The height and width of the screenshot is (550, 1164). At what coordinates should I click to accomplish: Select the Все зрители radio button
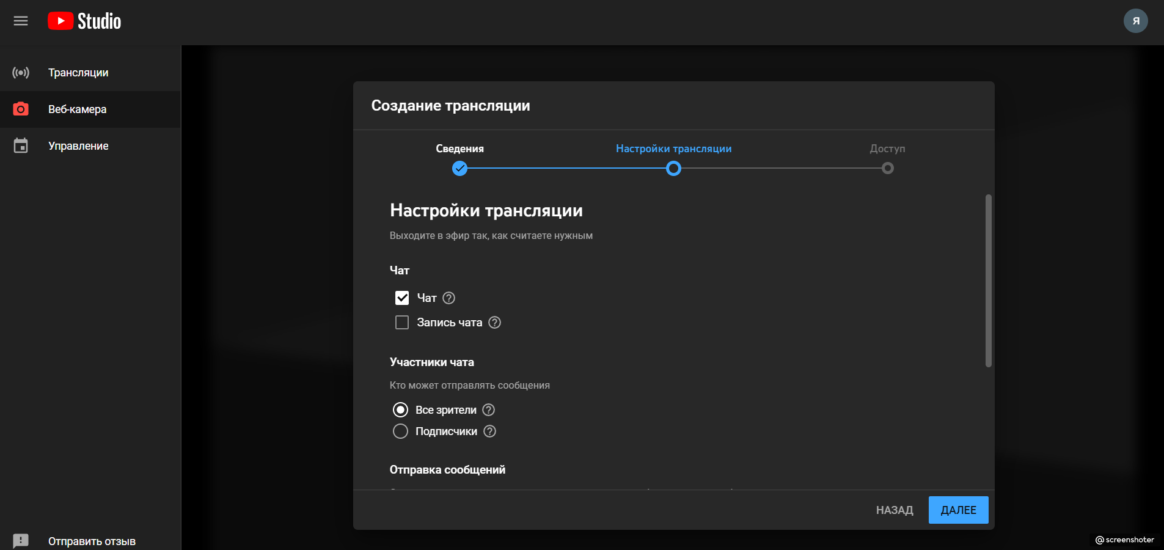400,410
